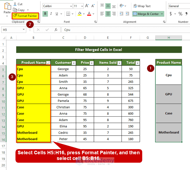Screen dimensions: 190x170
Task: Increase font size with larger A
Action: pyautogui.click(x=87, y=6)
